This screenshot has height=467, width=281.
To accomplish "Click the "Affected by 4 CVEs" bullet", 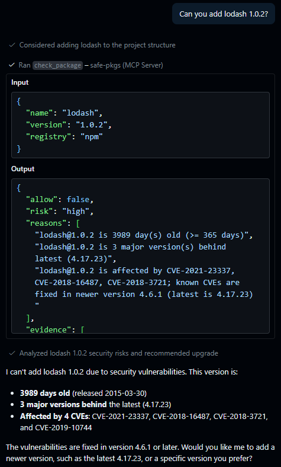I will (144, 422).
